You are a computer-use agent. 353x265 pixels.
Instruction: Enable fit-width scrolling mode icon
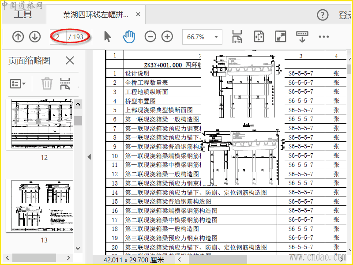point(237,37)
